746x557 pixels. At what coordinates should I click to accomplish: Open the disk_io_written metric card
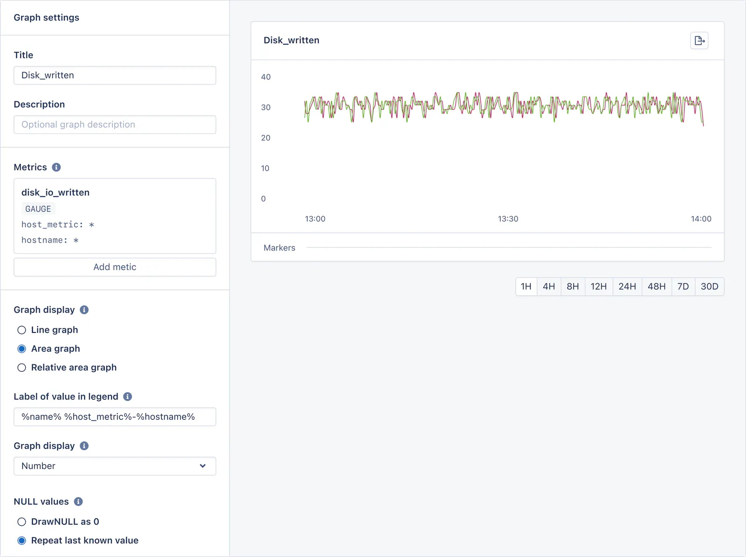point(115,216)
